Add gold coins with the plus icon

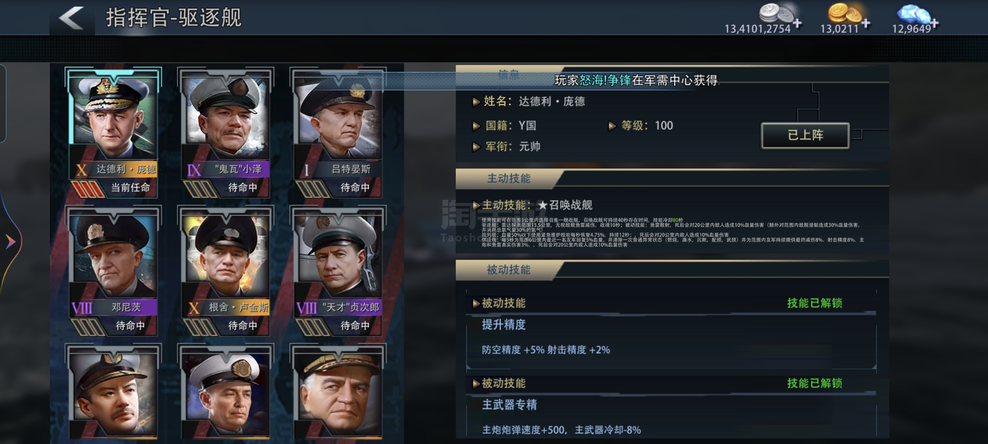pos(866,23)
